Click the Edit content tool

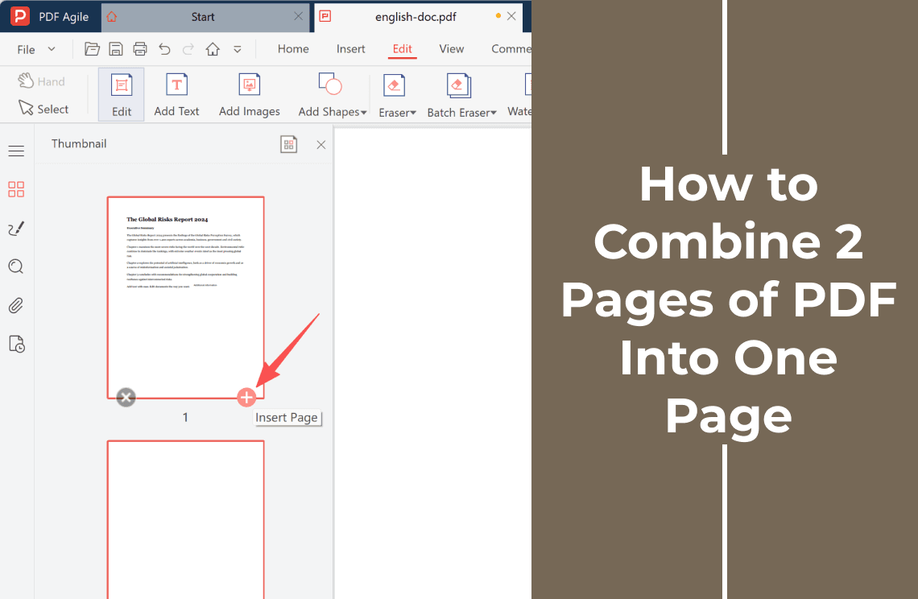[x=121, y=94]
